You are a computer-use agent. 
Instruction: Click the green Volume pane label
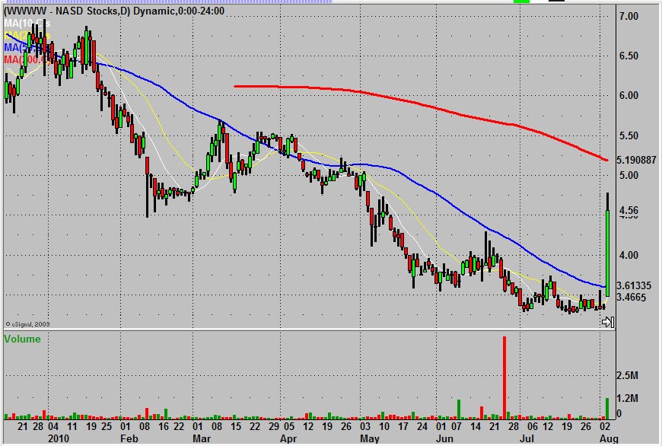(x=22, y=339)
